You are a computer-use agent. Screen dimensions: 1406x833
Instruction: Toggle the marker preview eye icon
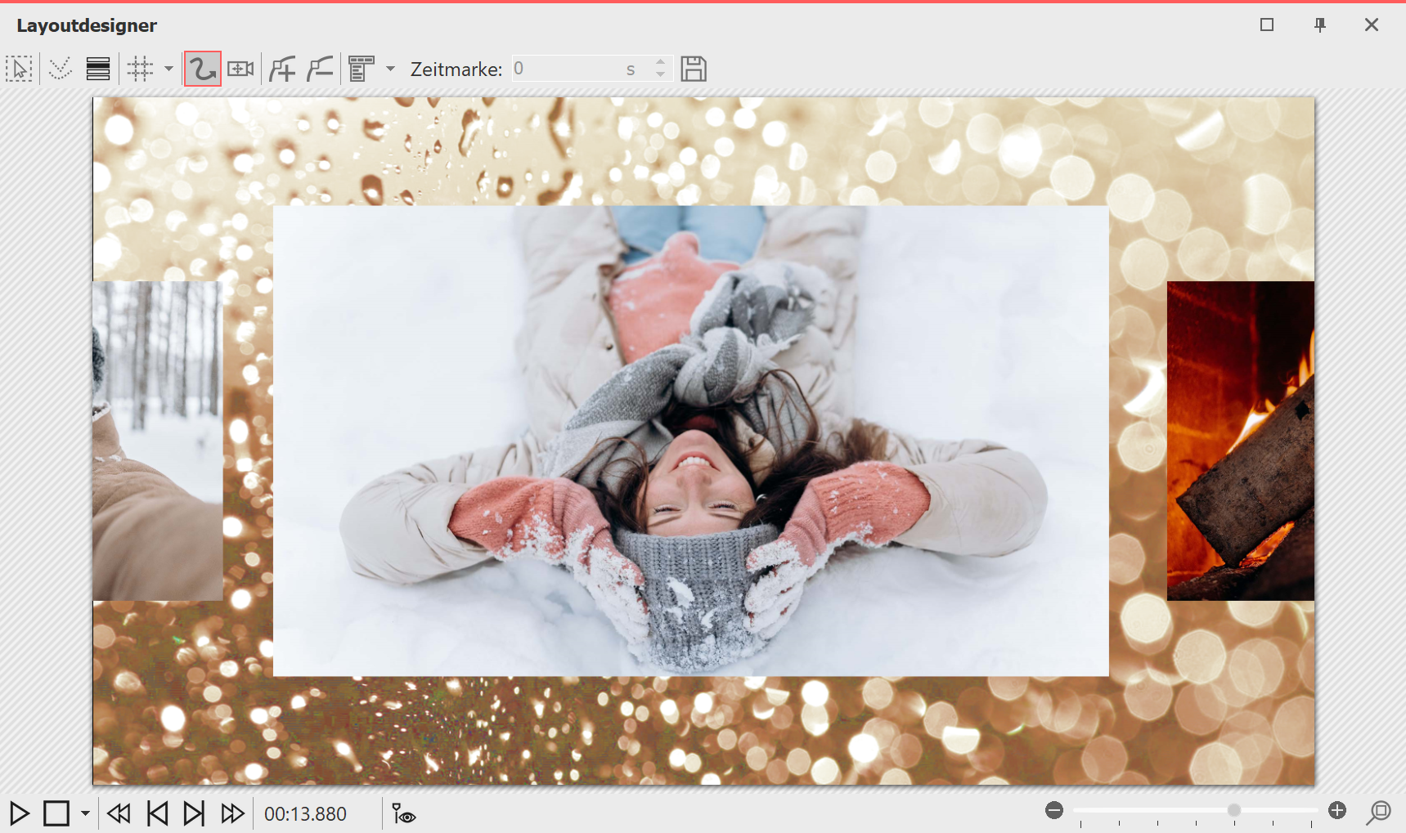tap(403, 813)
